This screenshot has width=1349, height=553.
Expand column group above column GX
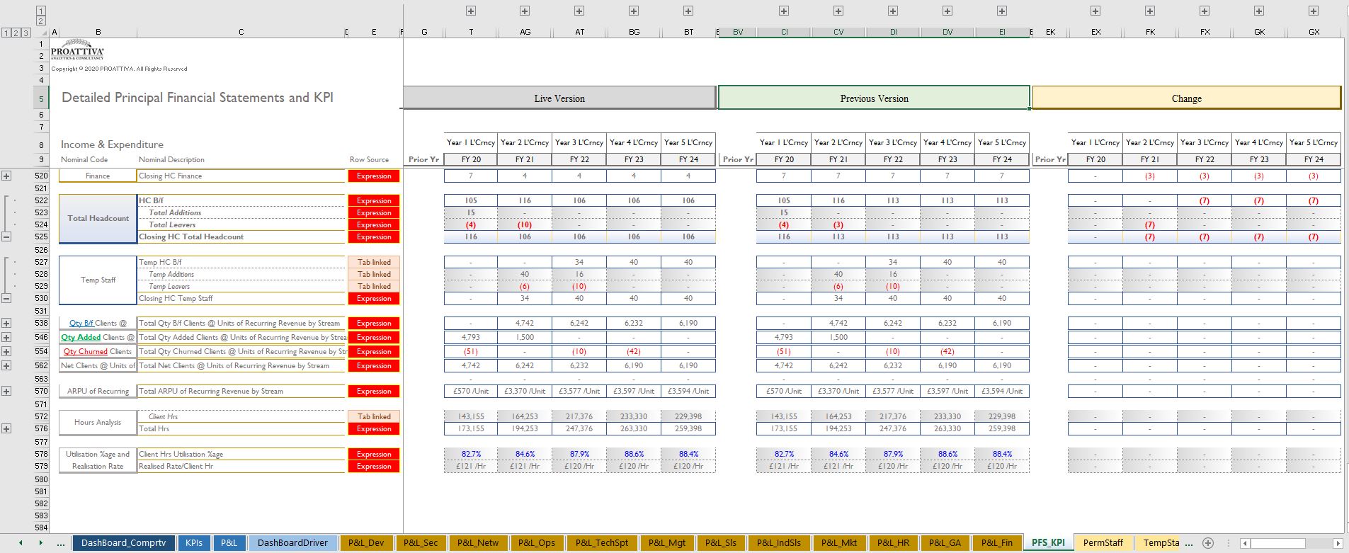tap(1314, 11)
